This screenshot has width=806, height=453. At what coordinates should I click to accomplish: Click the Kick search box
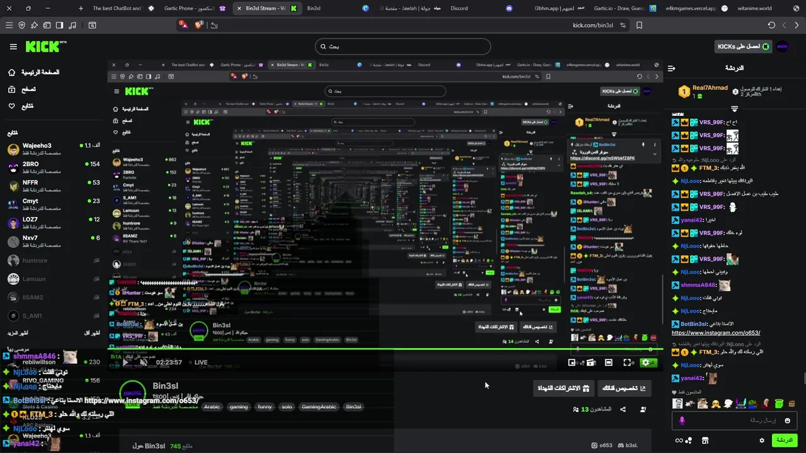click(403, 47)
